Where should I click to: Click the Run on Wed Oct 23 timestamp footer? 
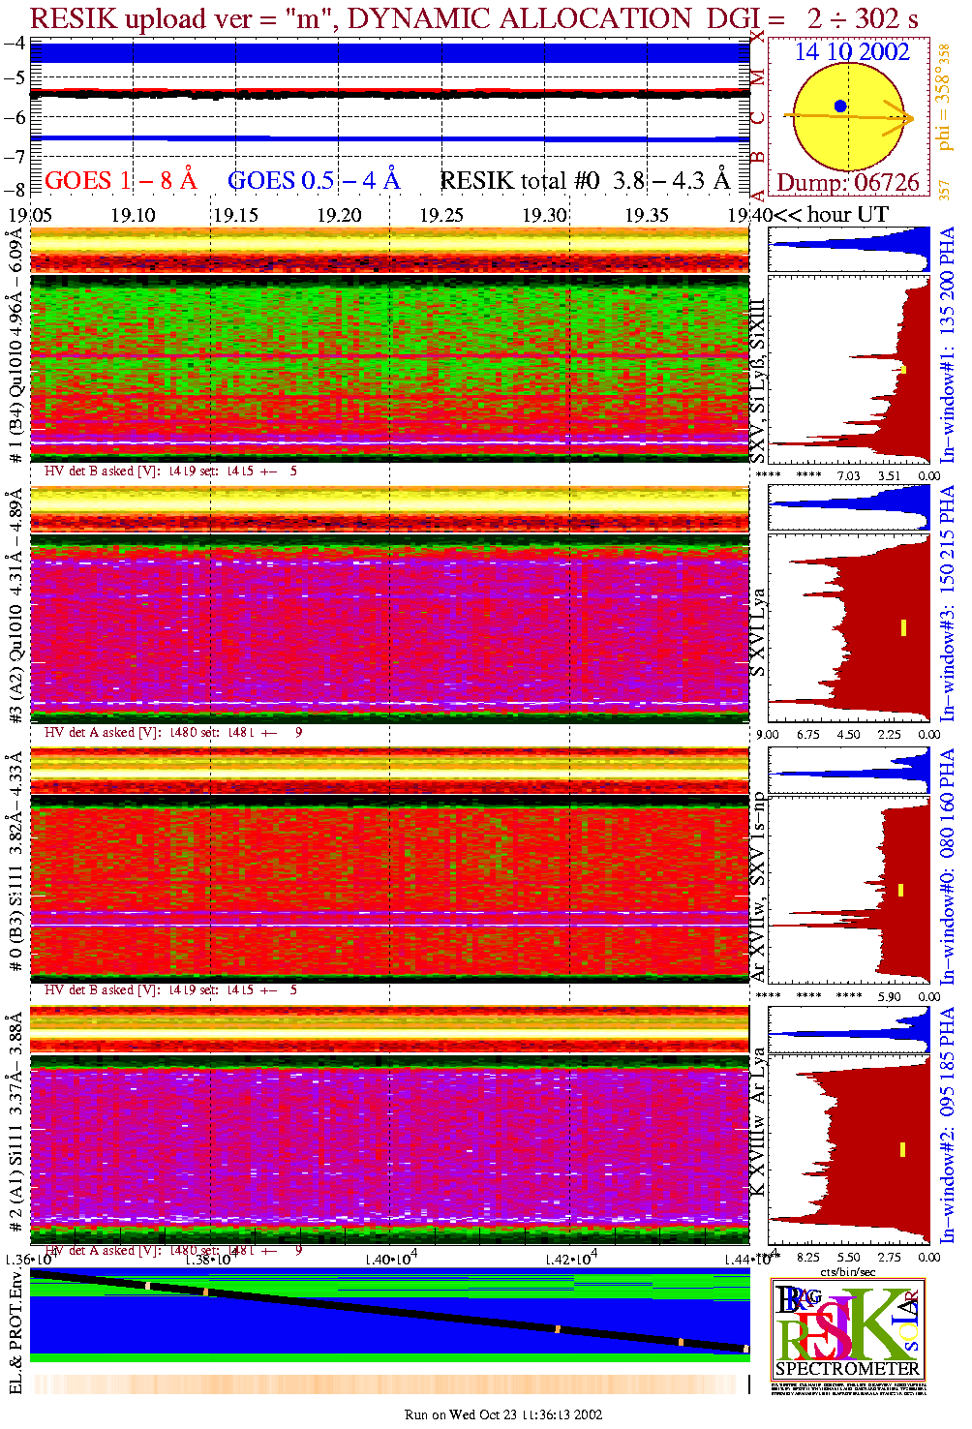(x=503, y=1414)
